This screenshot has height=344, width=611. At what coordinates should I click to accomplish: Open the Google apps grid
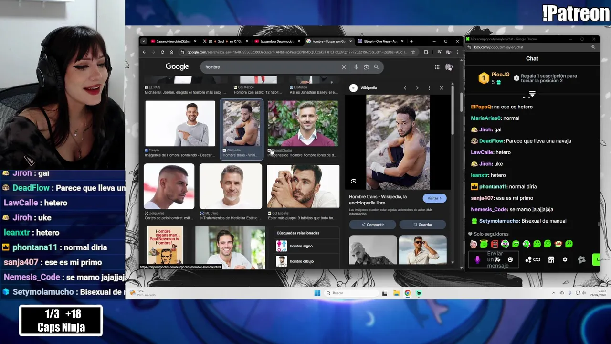pyautogui.click(x=437, y=67)
